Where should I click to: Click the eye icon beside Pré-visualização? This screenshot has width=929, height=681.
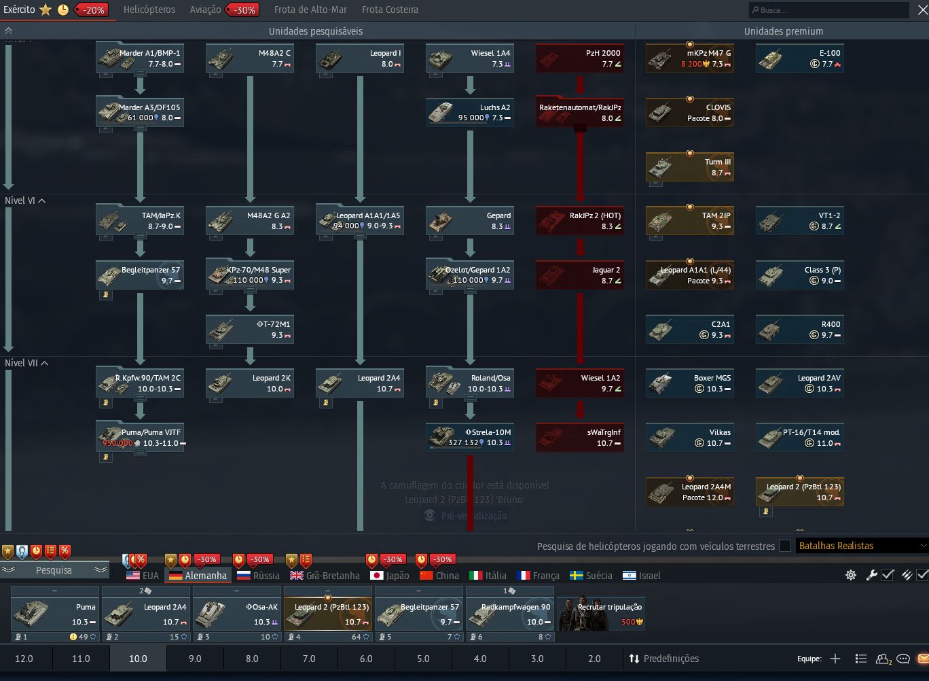coord(429,516)
